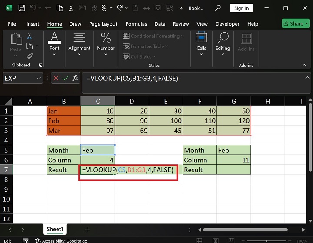The image size is (313, 243).
Task: Click the ribbon Cut scissors icon
Action: (x=30, y=36)
